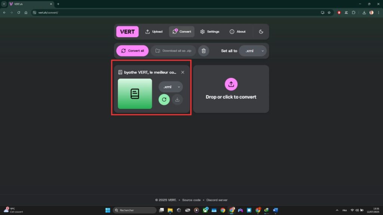Image resolution: width=383 pixels, height=215 pixels.
Task: Open the weather widget showing 19°C
Action: tap(13, 210)
